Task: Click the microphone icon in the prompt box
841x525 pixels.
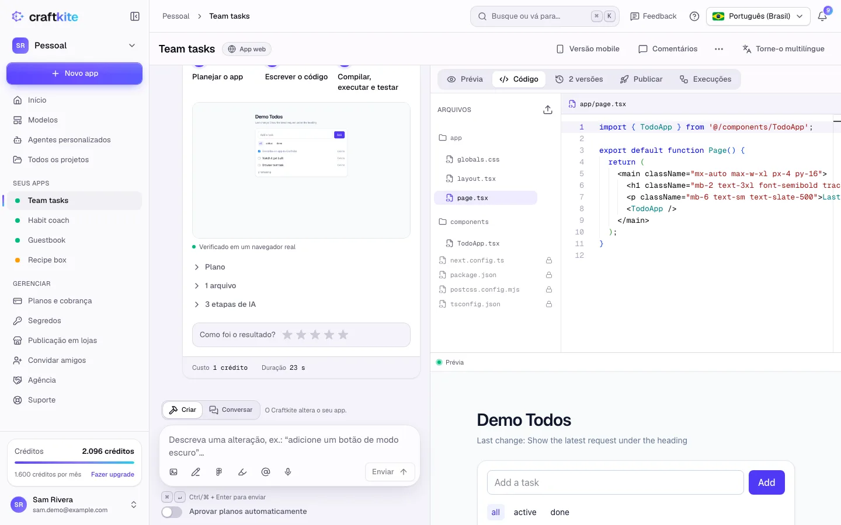Action: pyautogui.click(x=288, y=472)
